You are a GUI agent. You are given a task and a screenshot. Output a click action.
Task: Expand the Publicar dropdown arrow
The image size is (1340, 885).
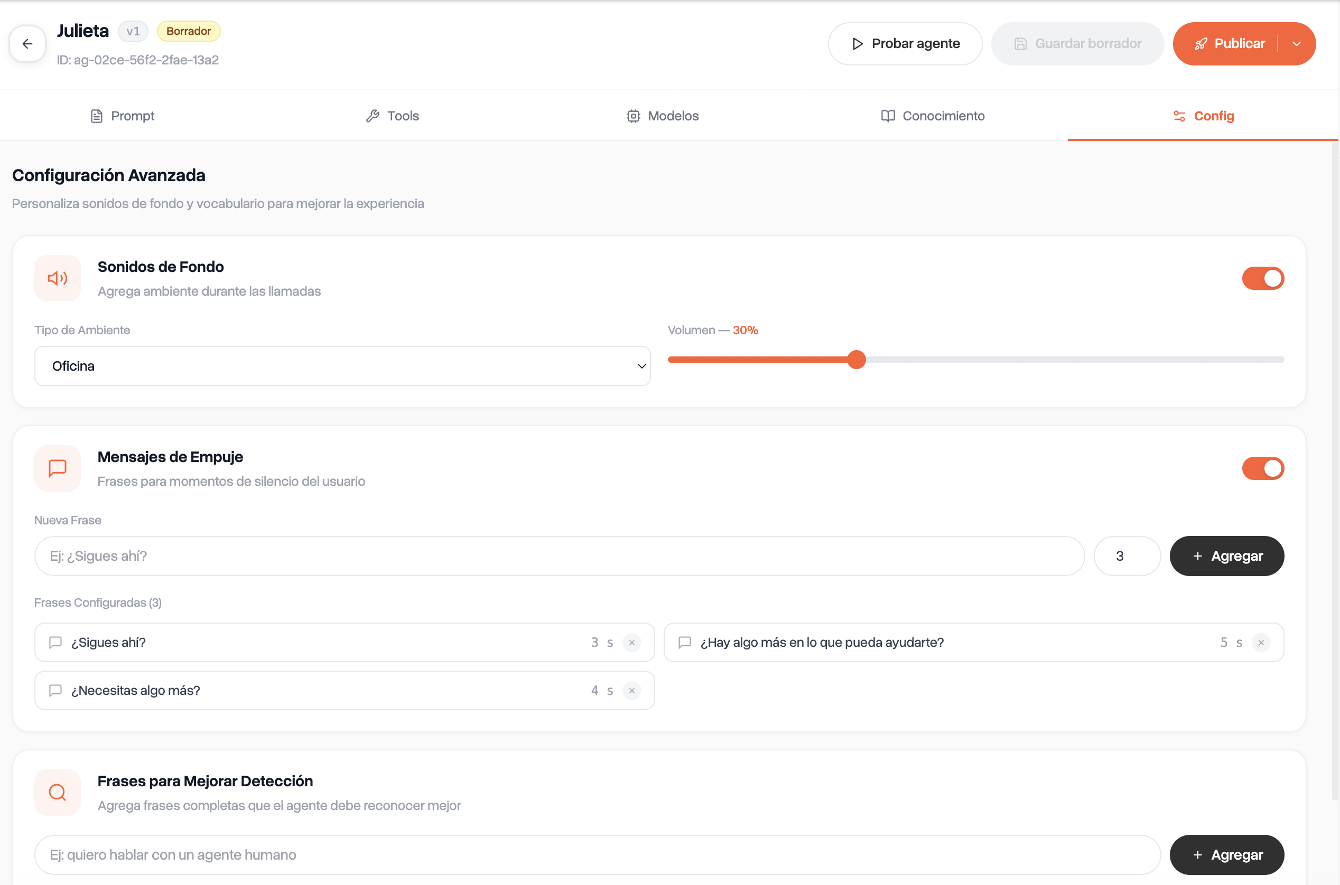click(1297, 44)
